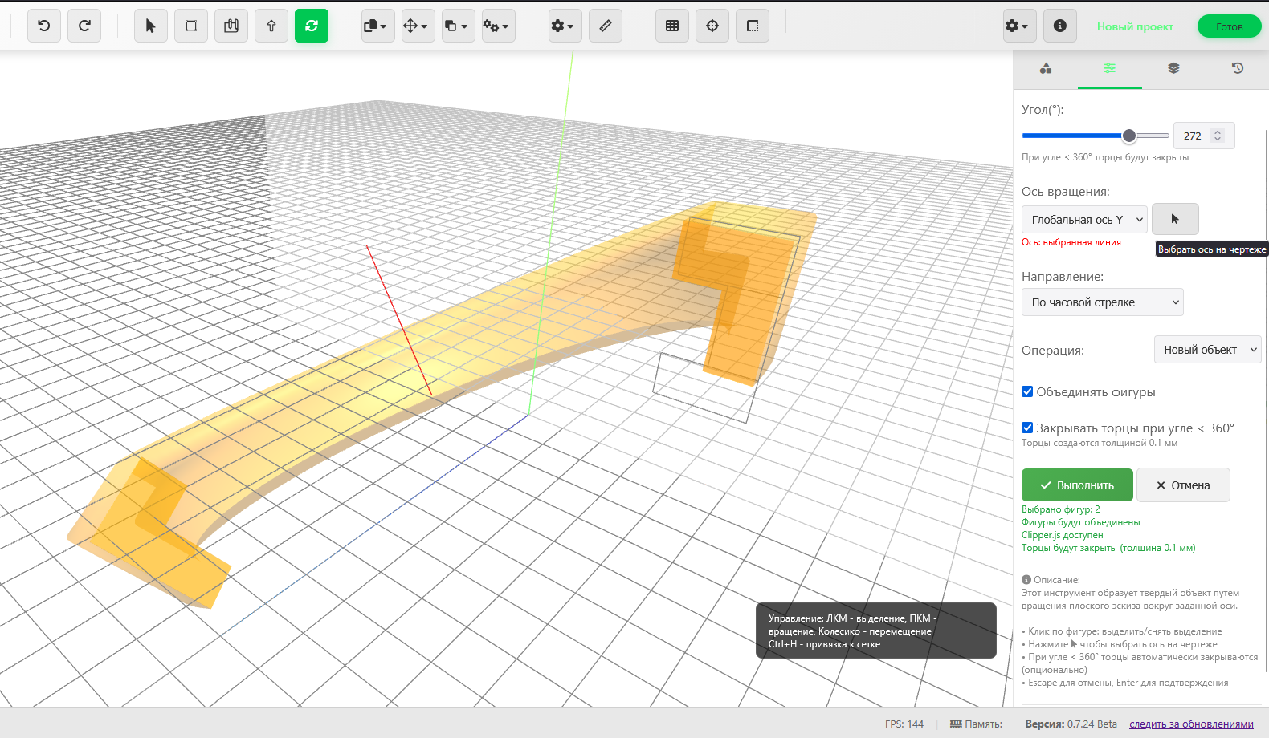Activate the green revolve tool button
This screenshot has height=738, width=1269.
point(312,26)
